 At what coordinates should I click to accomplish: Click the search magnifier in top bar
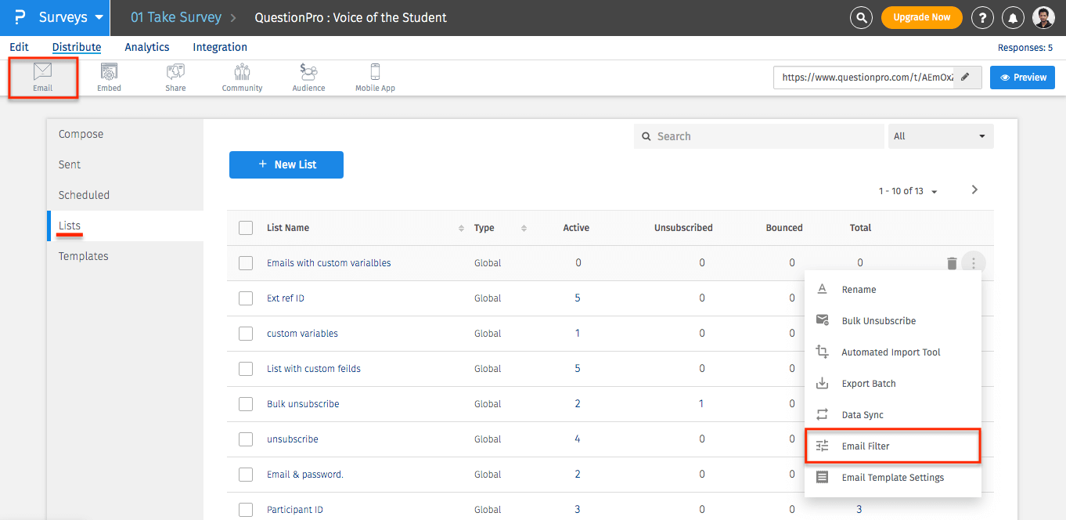point(861,17)
